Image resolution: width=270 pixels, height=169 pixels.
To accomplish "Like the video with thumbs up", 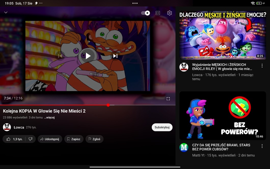I will 15,139.
